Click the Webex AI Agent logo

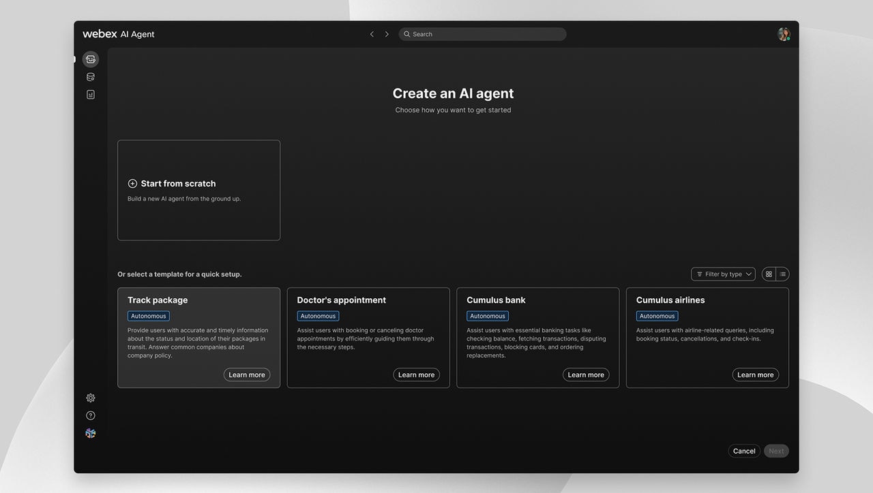[119, 34]
